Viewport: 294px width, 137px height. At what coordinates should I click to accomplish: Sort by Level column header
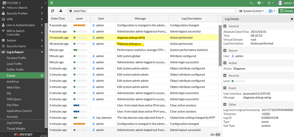81,18
